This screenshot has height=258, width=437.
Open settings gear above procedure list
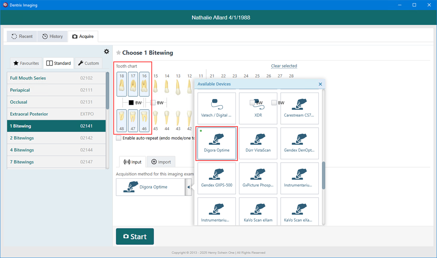(x=106, y=51)
